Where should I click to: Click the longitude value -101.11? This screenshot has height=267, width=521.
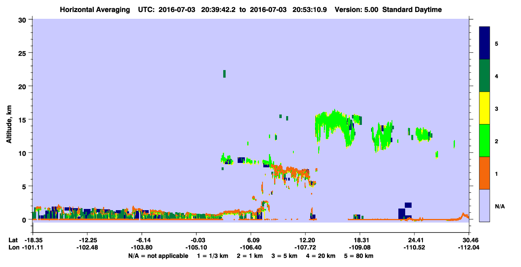pyautogui.click(x=32, y=247)
